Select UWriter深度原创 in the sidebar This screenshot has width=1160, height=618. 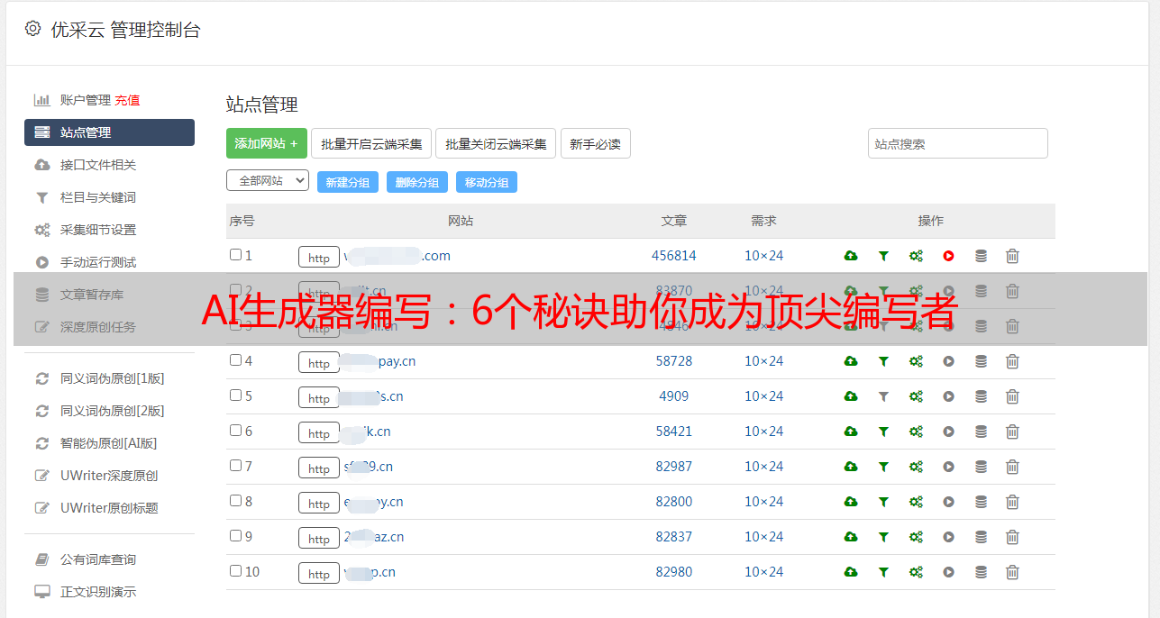point(109,476)
